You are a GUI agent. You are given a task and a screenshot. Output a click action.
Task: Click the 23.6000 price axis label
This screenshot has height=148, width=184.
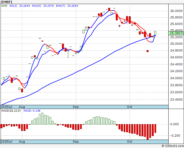tap(176, 92)
